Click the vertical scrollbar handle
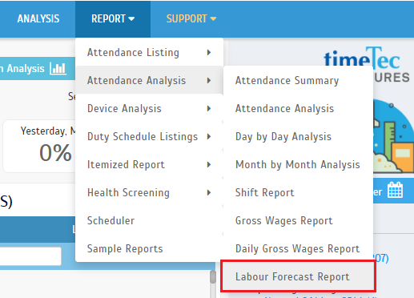Image resolution: width=414 pixels, height=298 pixels. click(x=213, y=277)
